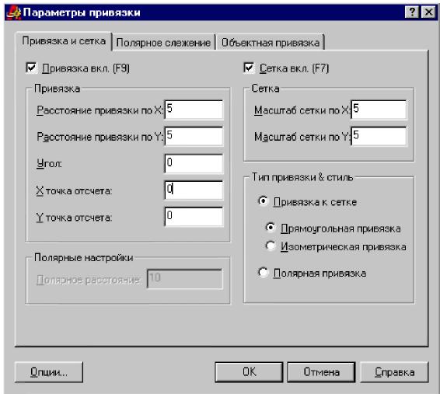Click the Расстояние привязки по X field

(194, 110)
